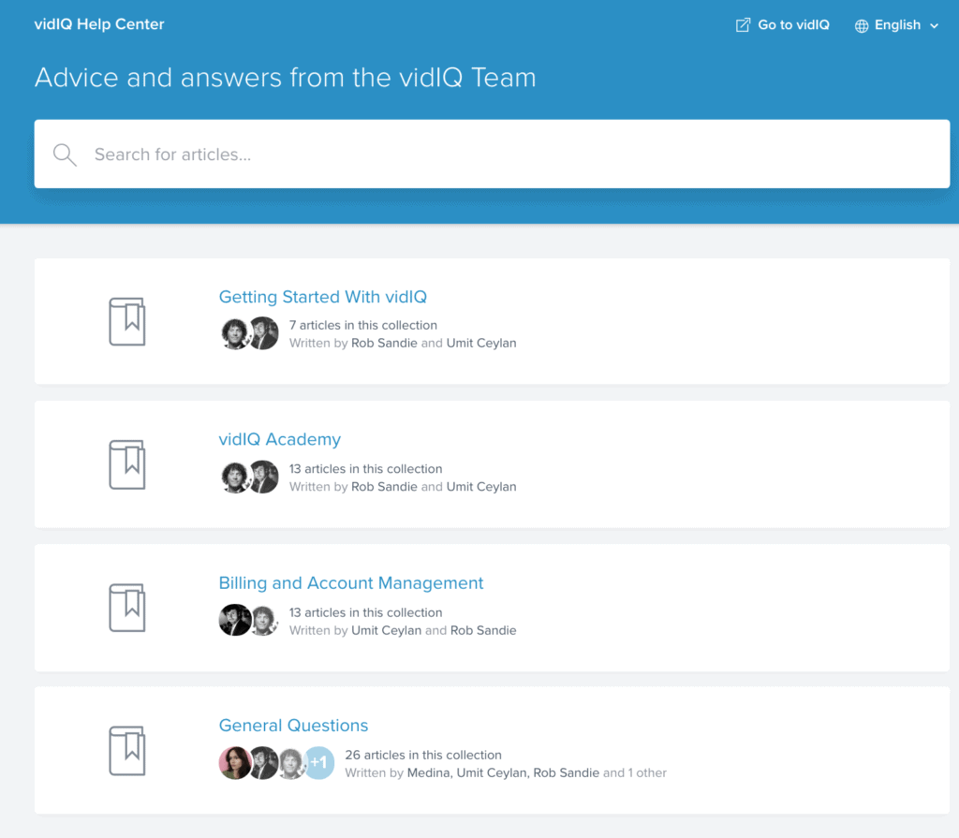
Task: Click the book icon beside Billing and Account Management
Action: click(127, 608)
